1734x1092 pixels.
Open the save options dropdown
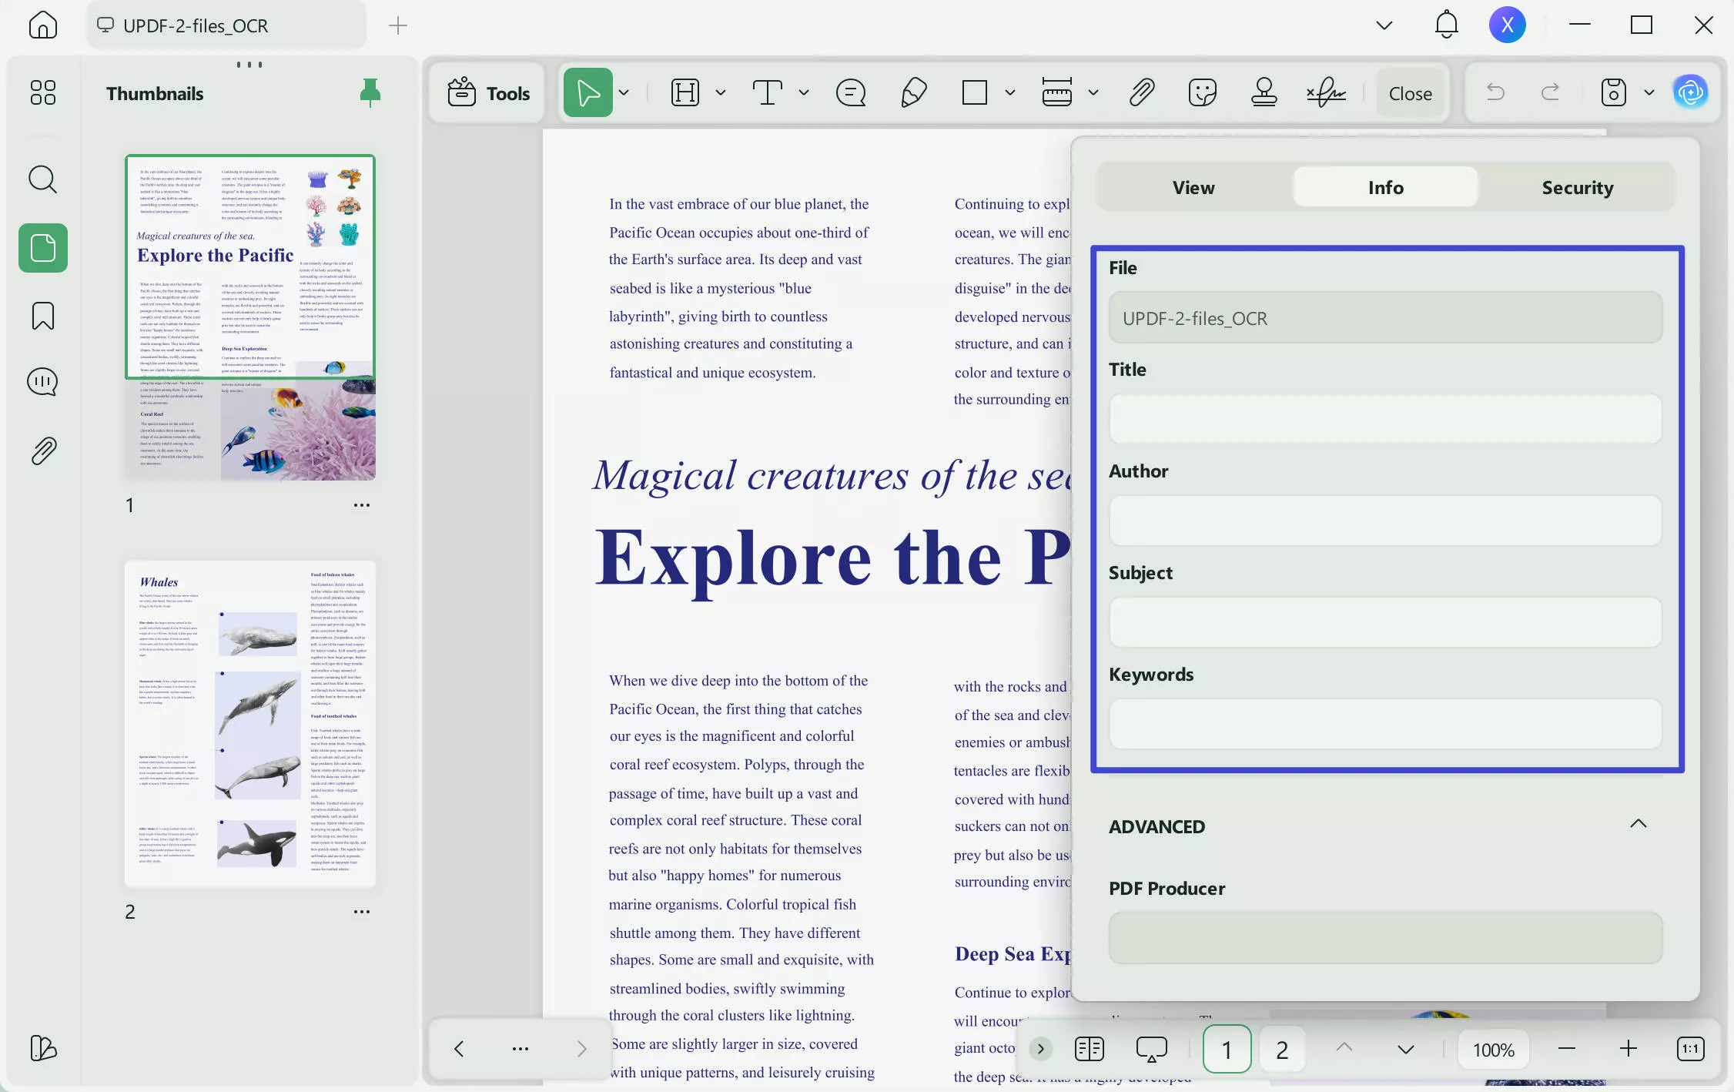click(x=1648, y=92)
